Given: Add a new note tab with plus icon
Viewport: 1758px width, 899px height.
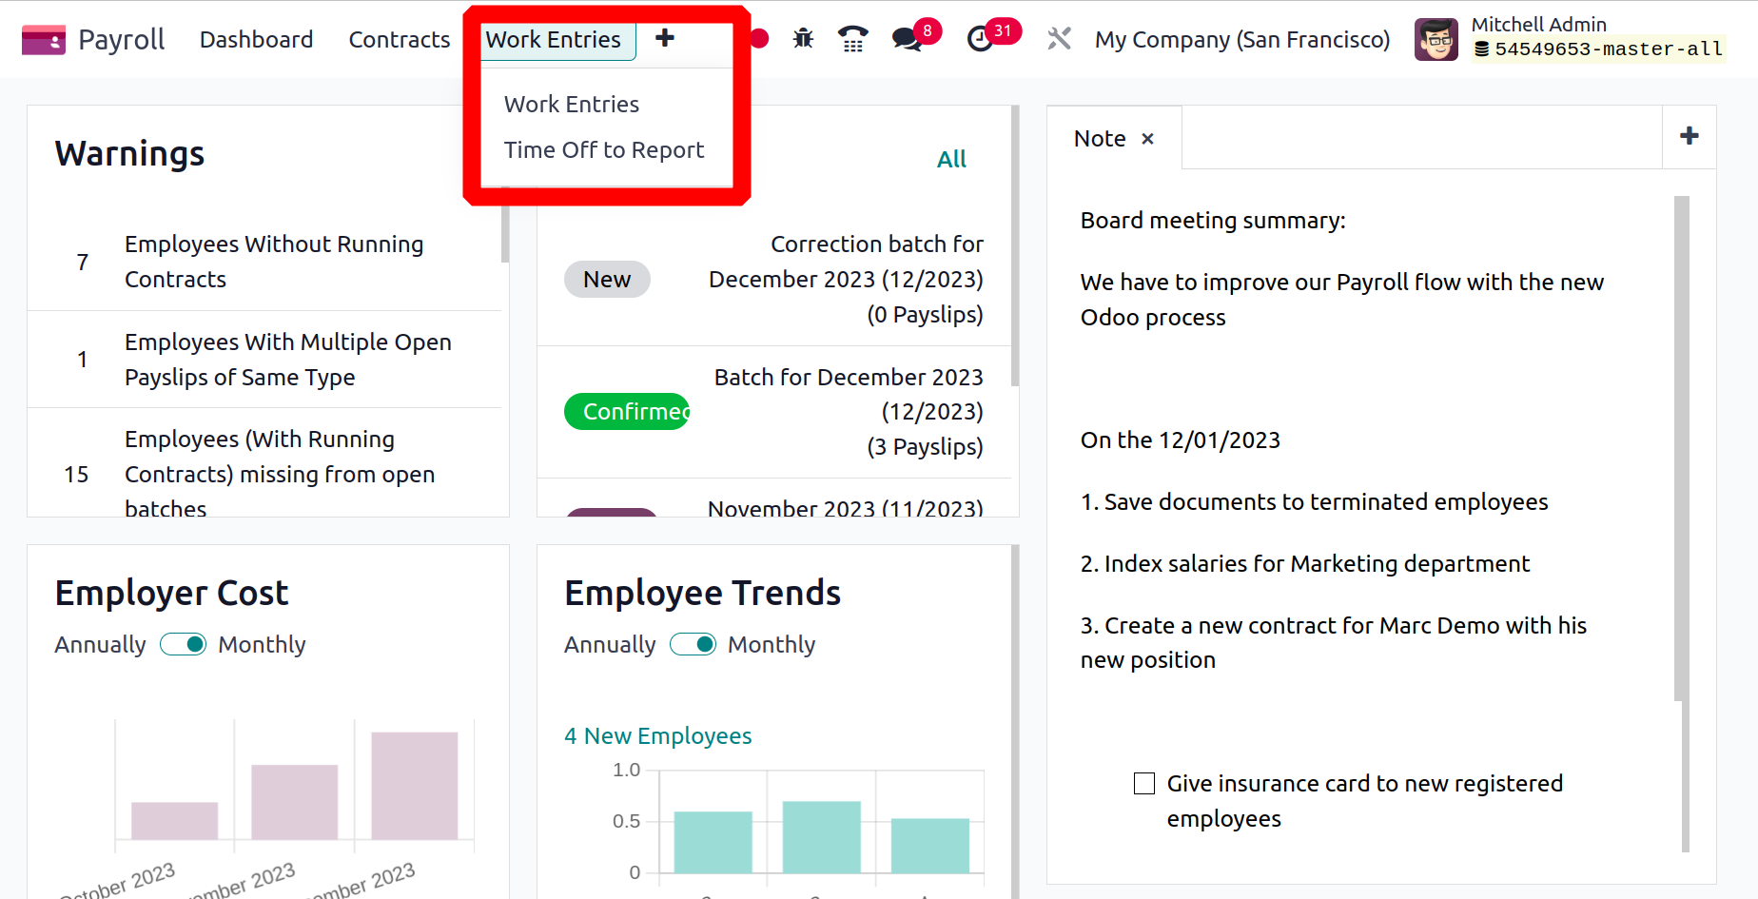Looking at the screenshot, I should [x=1690, y=136].
